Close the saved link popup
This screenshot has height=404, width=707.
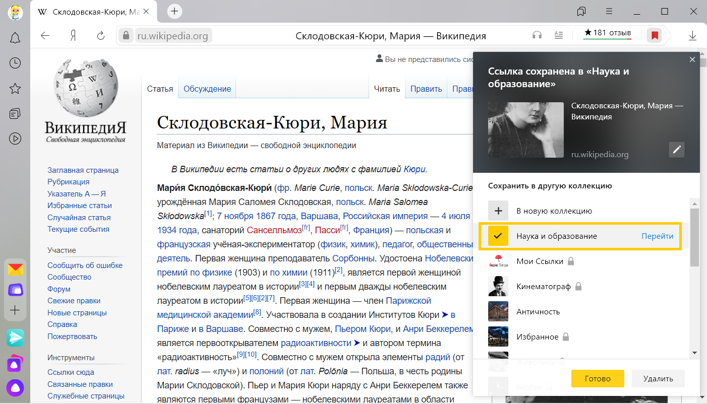point(692,59)
